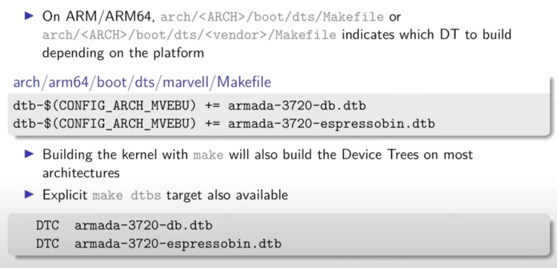Click the second DTC label in the output block
557x268 pixels.
(x=47, y=243)
